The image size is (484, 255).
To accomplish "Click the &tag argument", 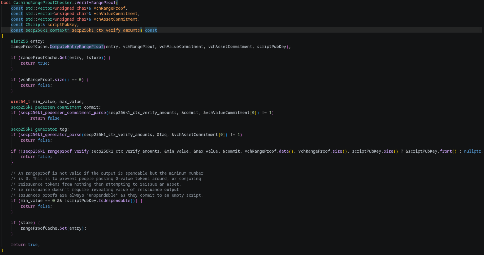I will click(x=162, y=135).
